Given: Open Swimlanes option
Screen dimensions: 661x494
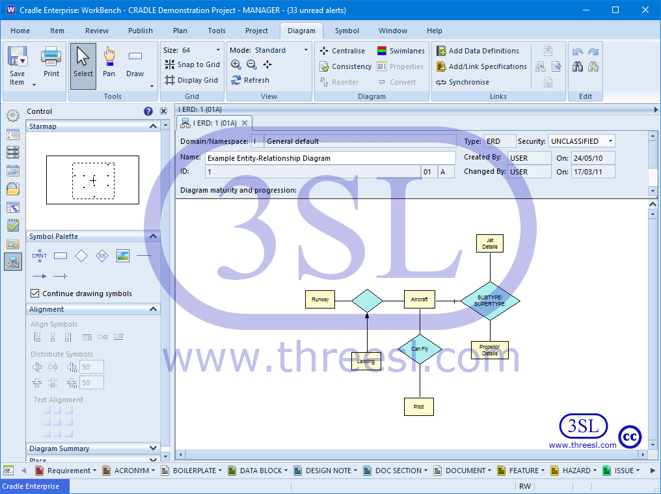Looking at the screenshot, I should pyautogui.click(x=401, y=51).
